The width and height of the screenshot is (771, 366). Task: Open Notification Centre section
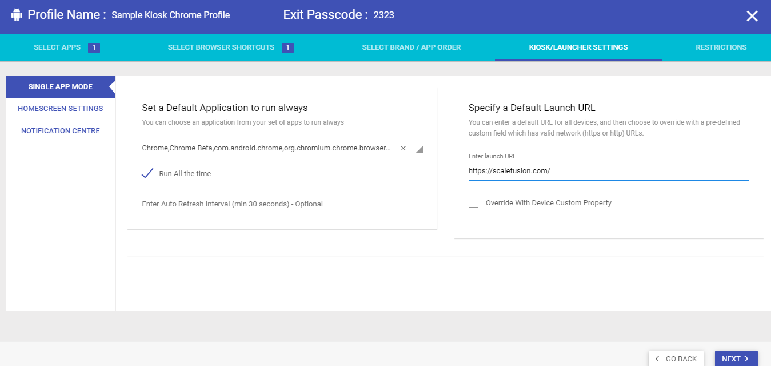[x=60, y=131]
